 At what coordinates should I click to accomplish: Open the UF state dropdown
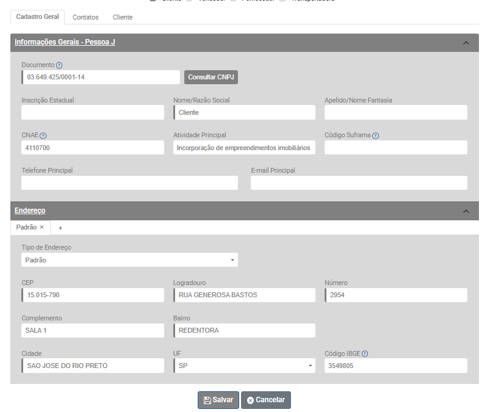[244, 366]
